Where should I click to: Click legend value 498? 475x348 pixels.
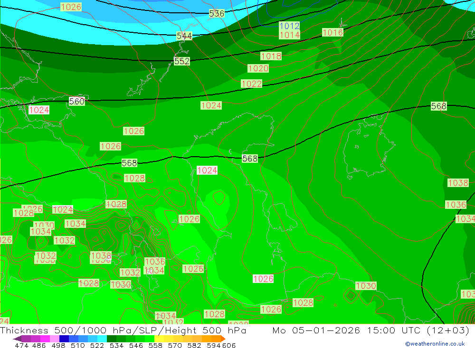(58, 345)
